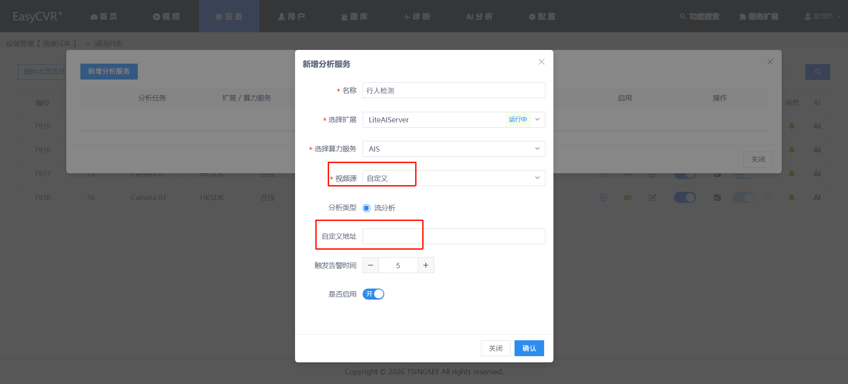Click HKSDK cell in row 7938

(212, 198)
